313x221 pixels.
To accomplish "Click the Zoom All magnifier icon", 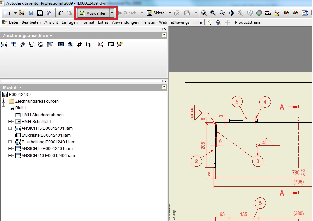I will 204,13.
